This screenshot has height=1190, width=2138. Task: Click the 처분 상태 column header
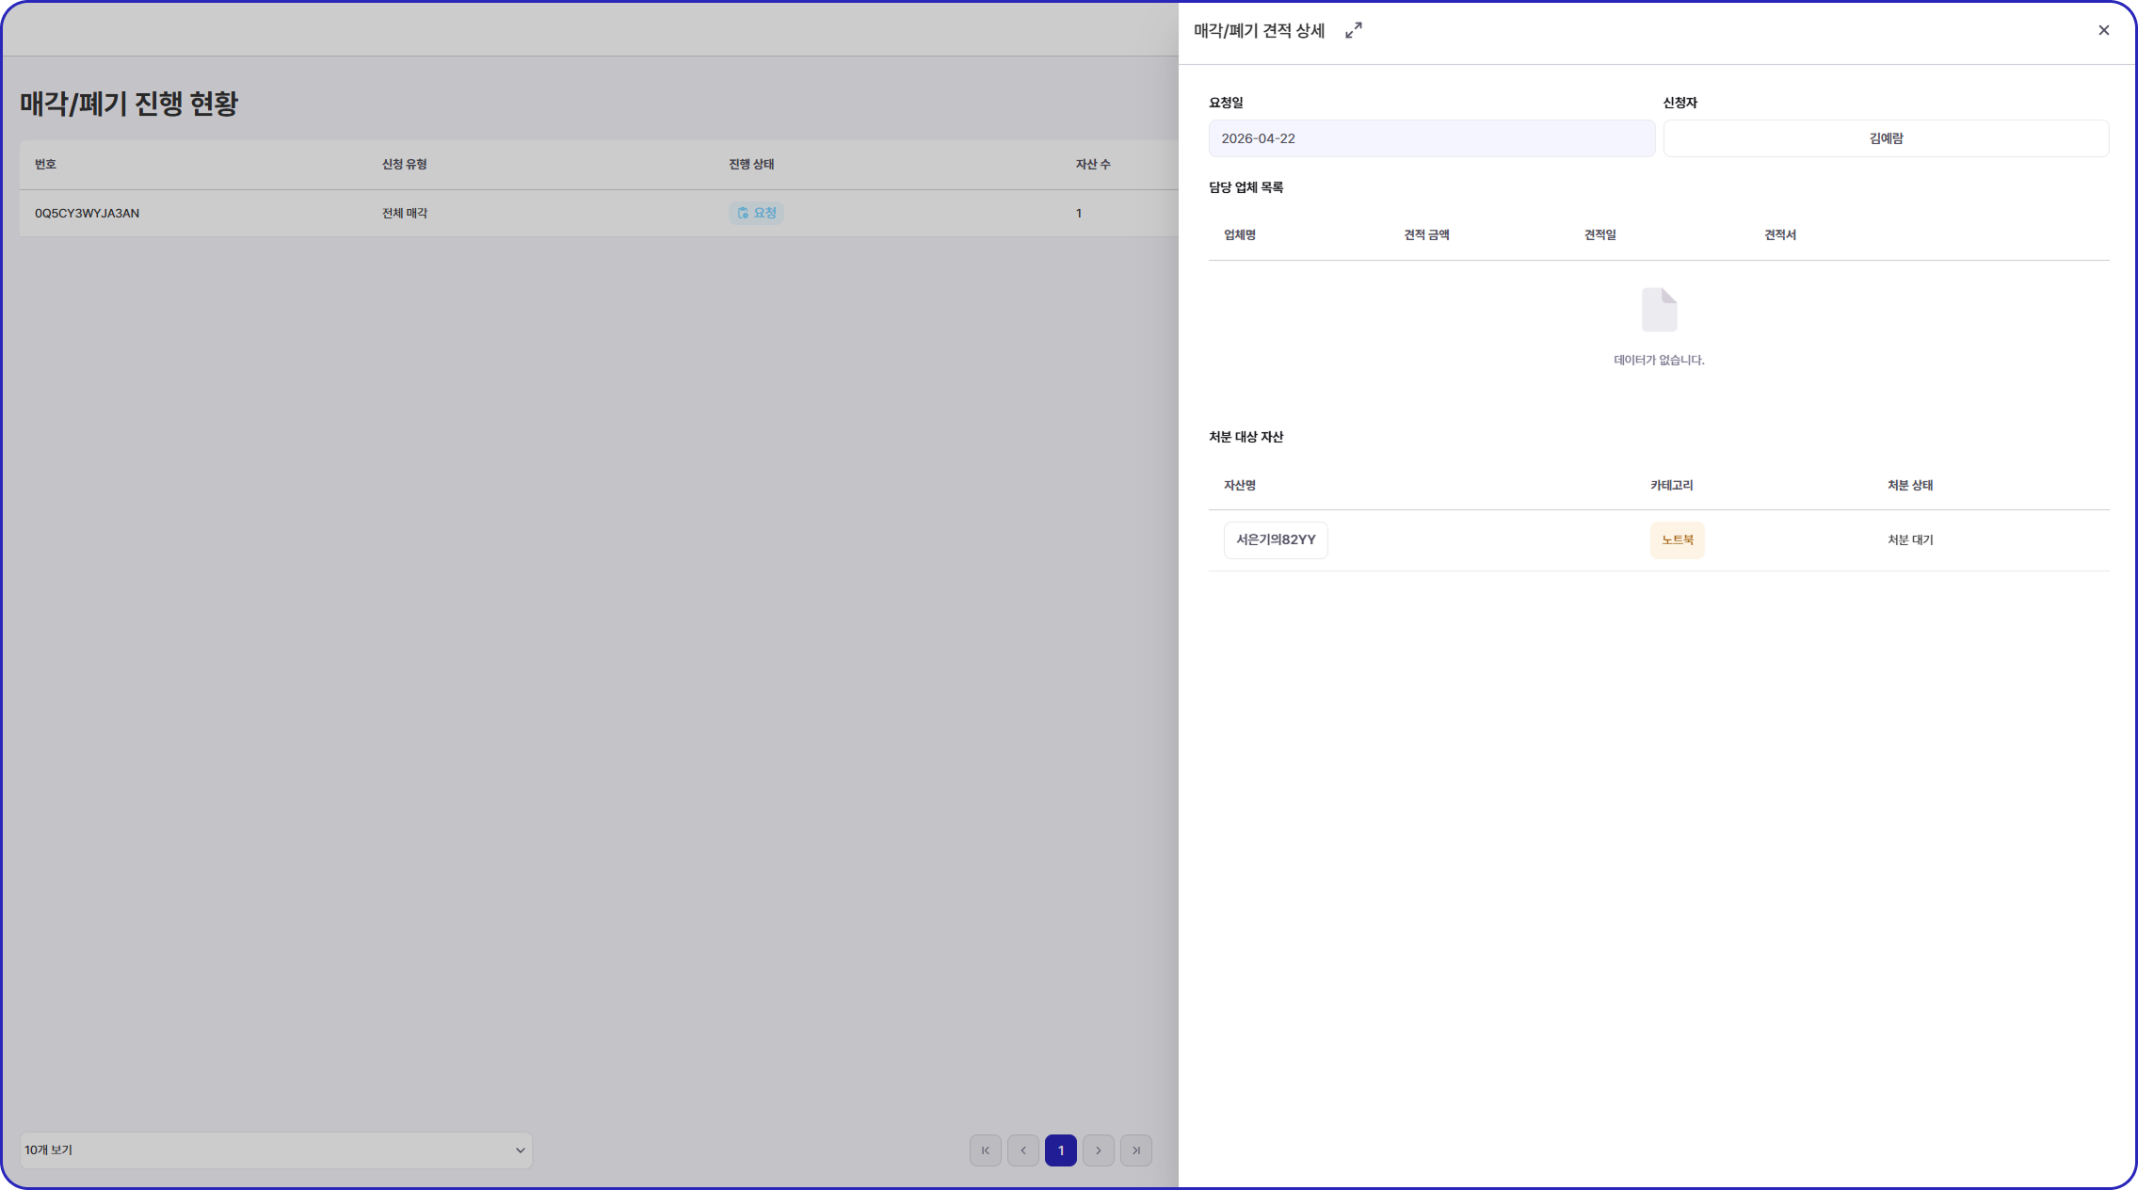[1909, 486]
